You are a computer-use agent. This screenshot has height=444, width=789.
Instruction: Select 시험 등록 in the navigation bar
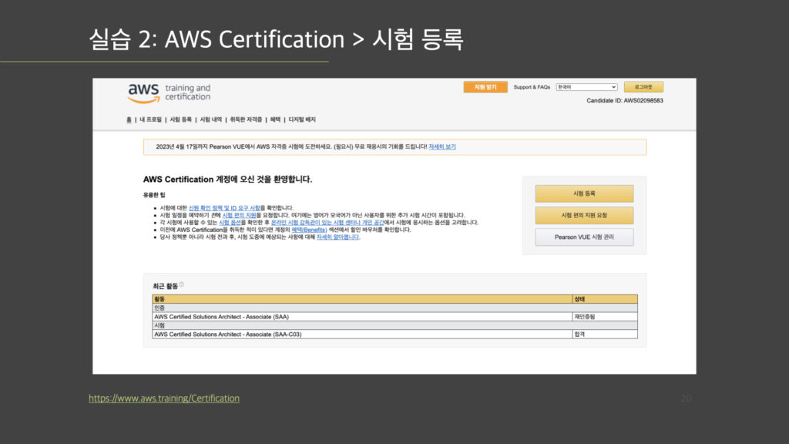(x=180, y=119)
